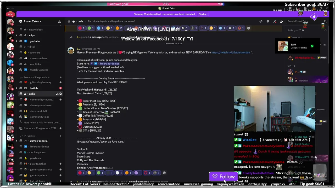335x188 pixels.
Task: Click the Follower goal progress bar
Action: 166,4
